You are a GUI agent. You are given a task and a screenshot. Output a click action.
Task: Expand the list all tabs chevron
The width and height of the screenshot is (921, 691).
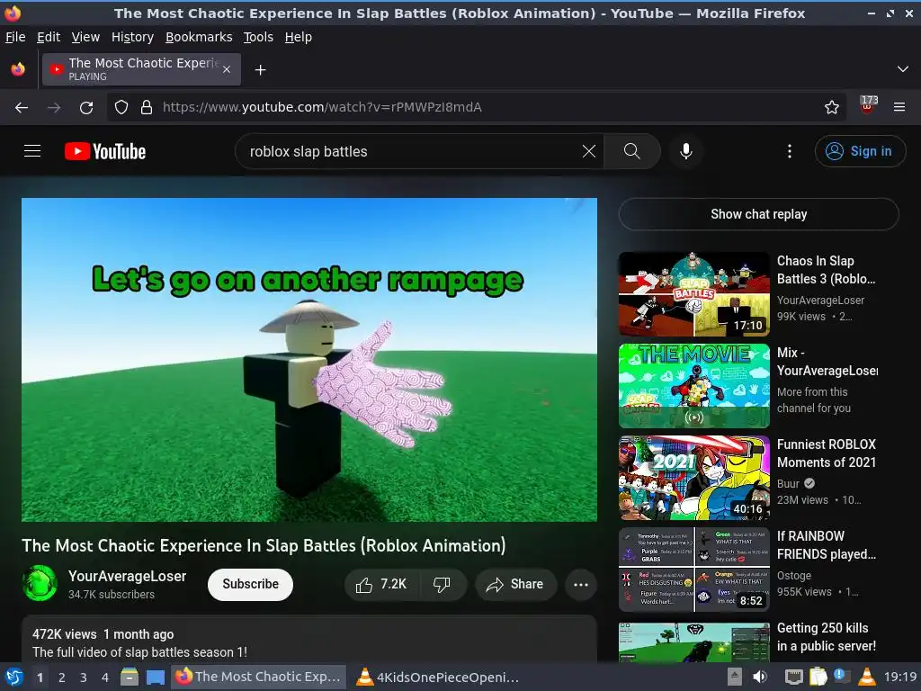[903, 69]
